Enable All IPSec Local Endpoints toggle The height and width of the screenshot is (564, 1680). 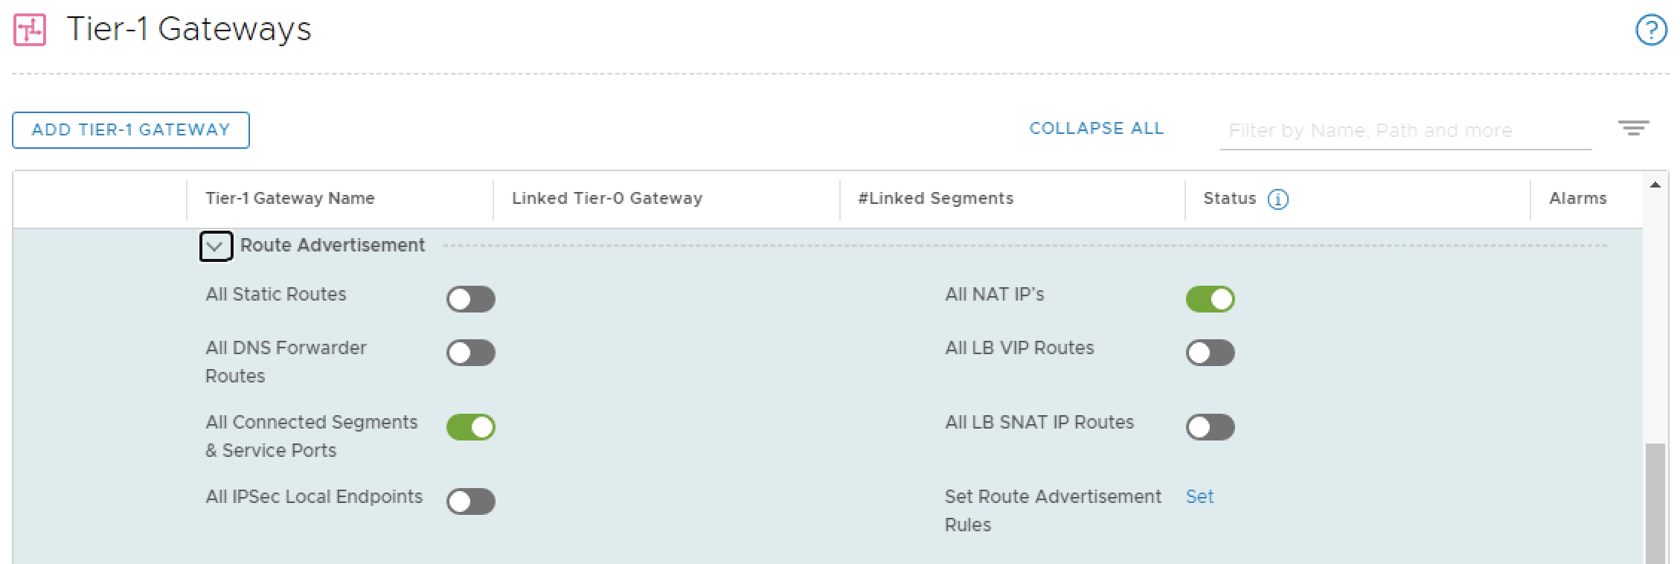click(x=470, y=501)
